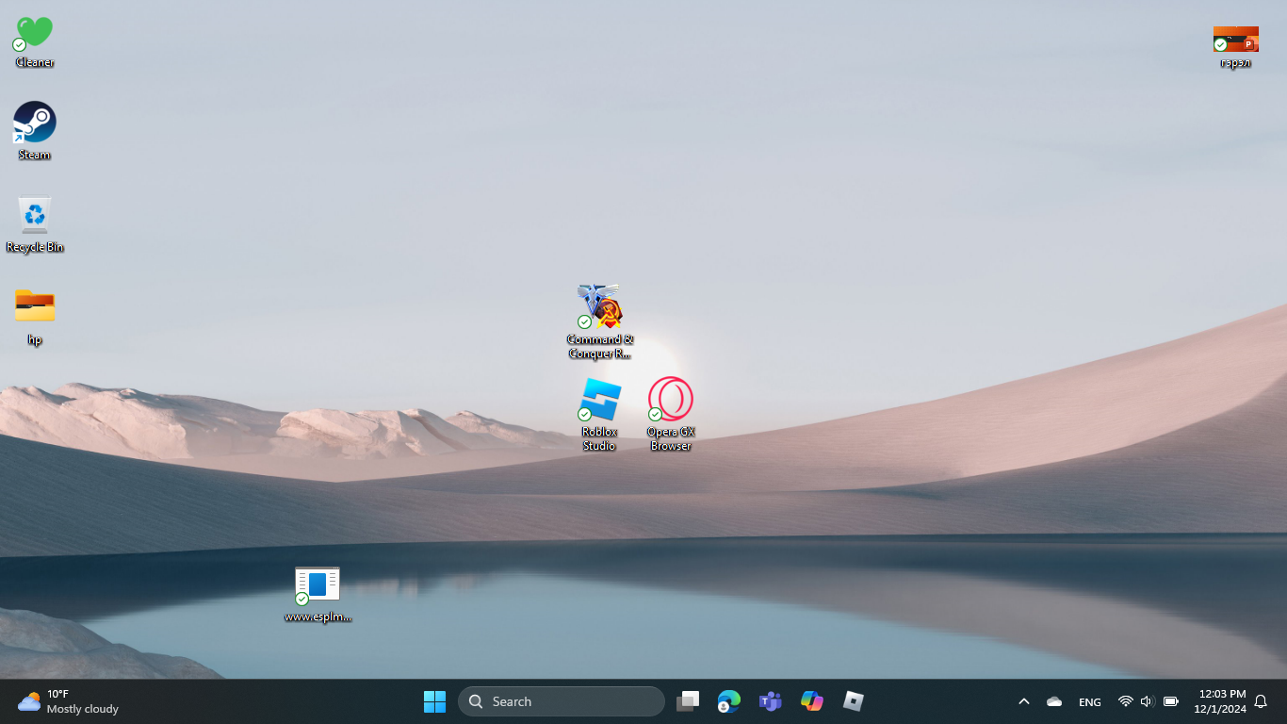
Task: Select the Roblox Studio desktop icon
Action: tap(599, 400)
